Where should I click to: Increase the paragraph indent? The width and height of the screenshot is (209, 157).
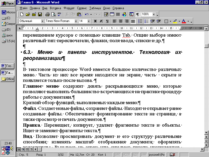pos(159,21)
